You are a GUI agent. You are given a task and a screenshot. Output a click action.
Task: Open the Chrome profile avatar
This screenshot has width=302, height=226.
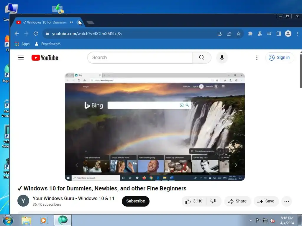pyautogui.click(x=288, y=34)
